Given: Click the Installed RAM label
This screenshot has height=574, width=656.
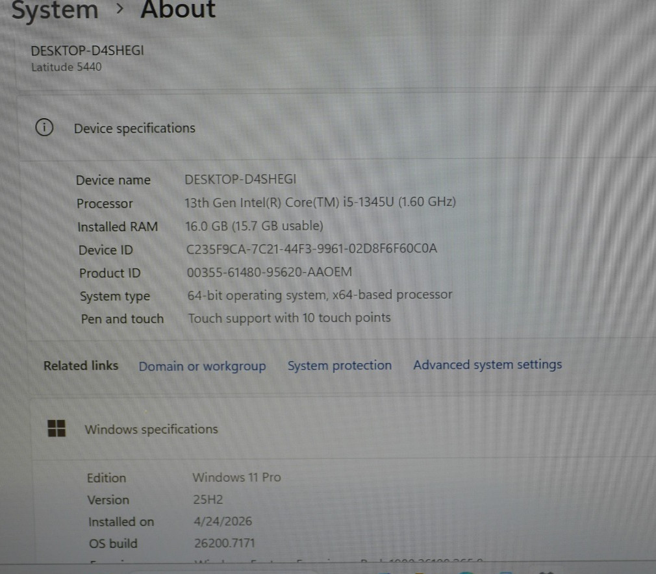Looking at the screenshot, I should coord(118,227).
